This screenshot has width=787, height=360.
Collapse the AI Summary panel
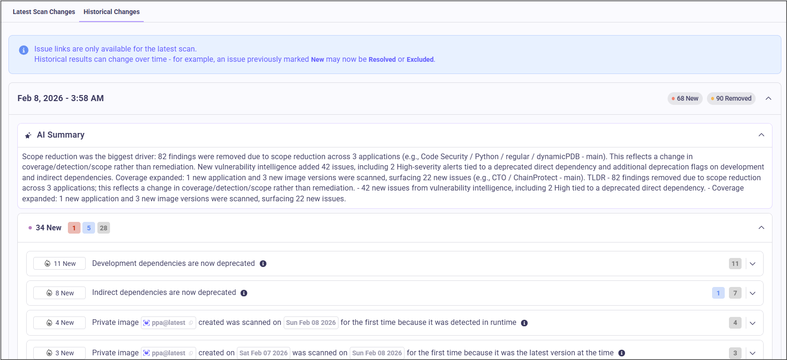761,135
